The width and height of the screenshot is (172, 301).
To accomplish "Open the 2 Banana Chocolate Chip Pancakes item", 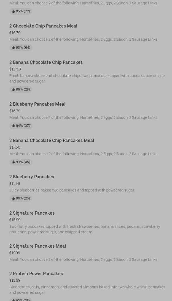I will (46, 62).
